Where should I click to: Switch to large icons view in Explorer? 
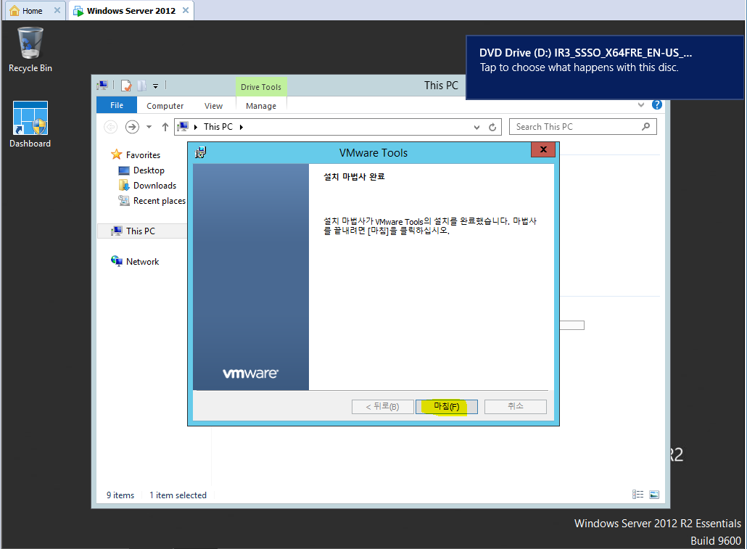[654, 495]
